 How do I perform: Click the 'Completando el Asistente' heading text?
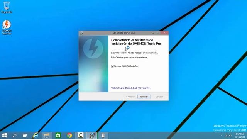coord(136,42)
